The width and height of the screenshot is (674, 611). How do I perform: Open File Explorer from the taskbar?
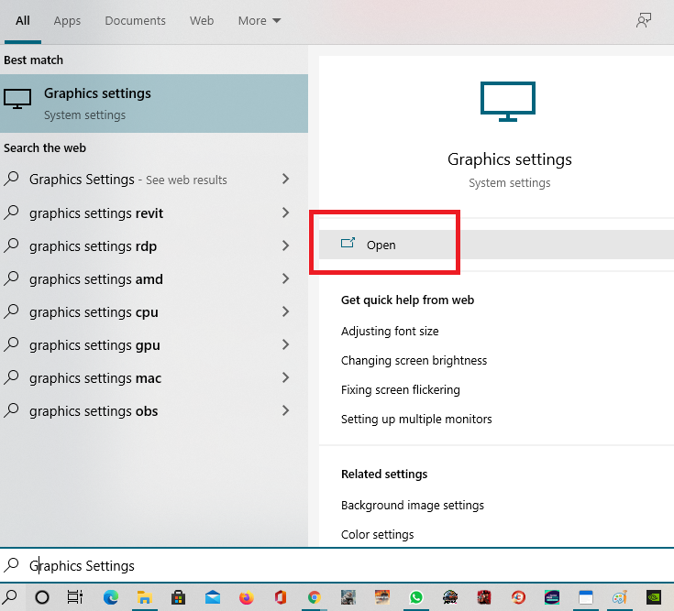(x=145, y=597)
